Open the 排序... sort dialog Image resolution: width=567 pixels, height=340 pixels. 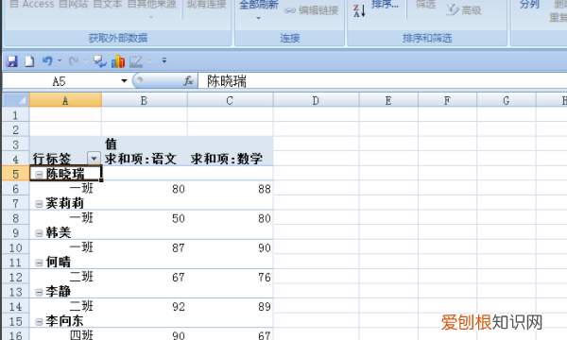(x=385, y=5)
